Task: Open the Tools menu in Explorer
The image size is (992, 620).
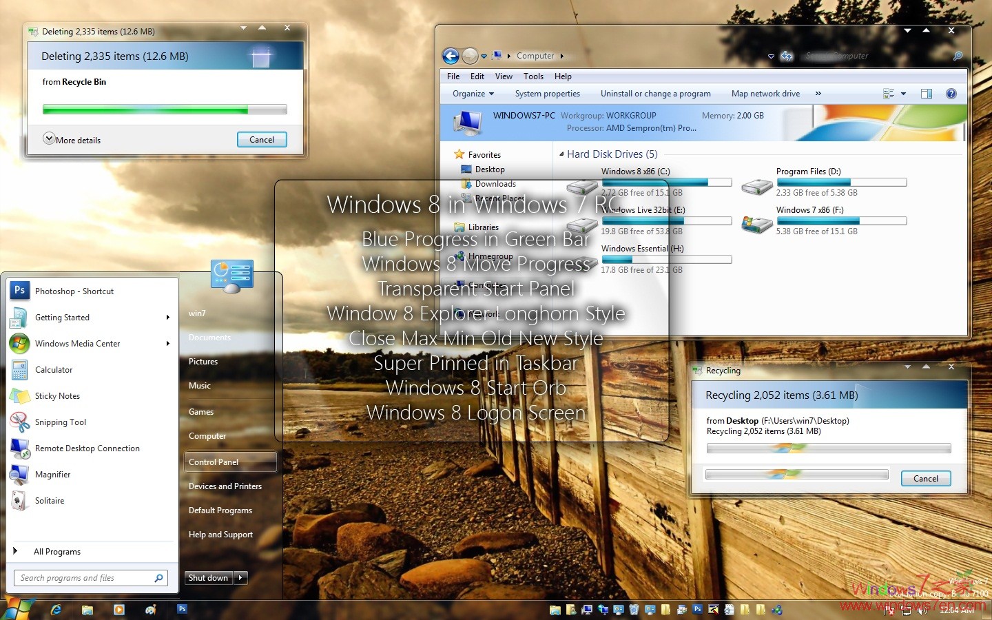Action: point(533,76)
